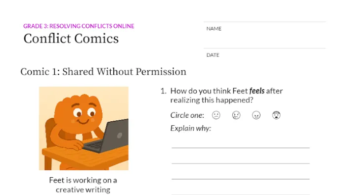Viewport: 346px width, 195px height.
Task: Click the NAME field on the worksheet
Action: point(264,35)
